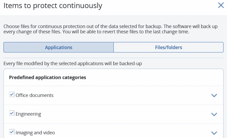
Task: Expand the Imaging and video chevron
Action: [x=214, y=133]
